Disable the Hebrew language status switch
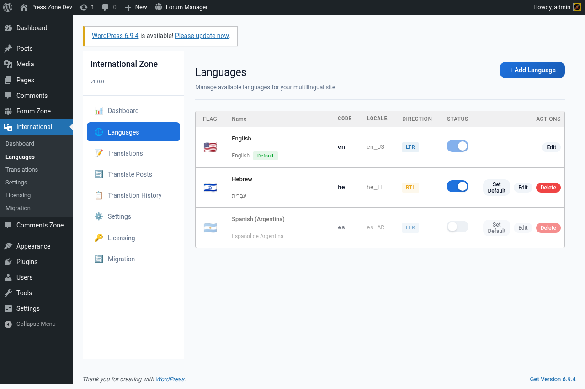 tap(457, 186)
